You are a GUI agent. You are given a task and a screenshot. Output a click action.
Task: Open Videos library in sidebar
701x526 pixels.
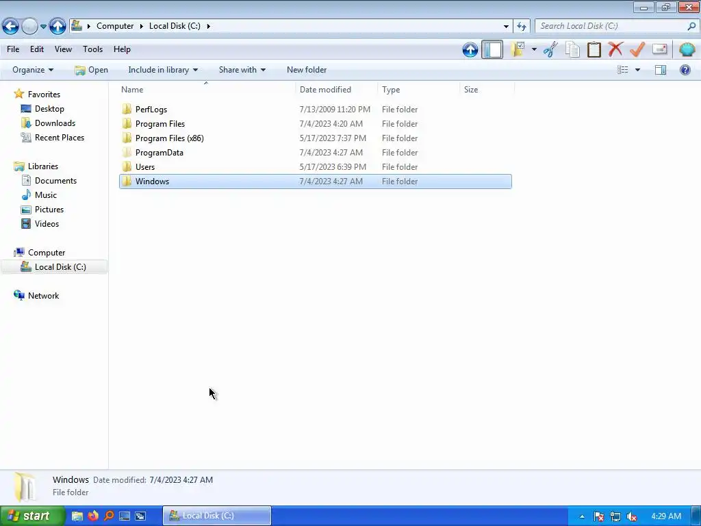click(47, 224)
